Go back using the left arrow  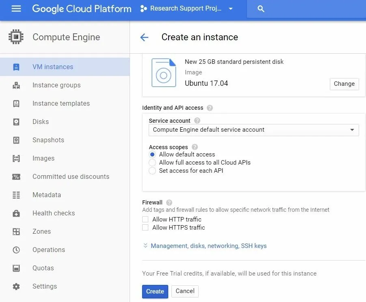(x=144, y=37)
